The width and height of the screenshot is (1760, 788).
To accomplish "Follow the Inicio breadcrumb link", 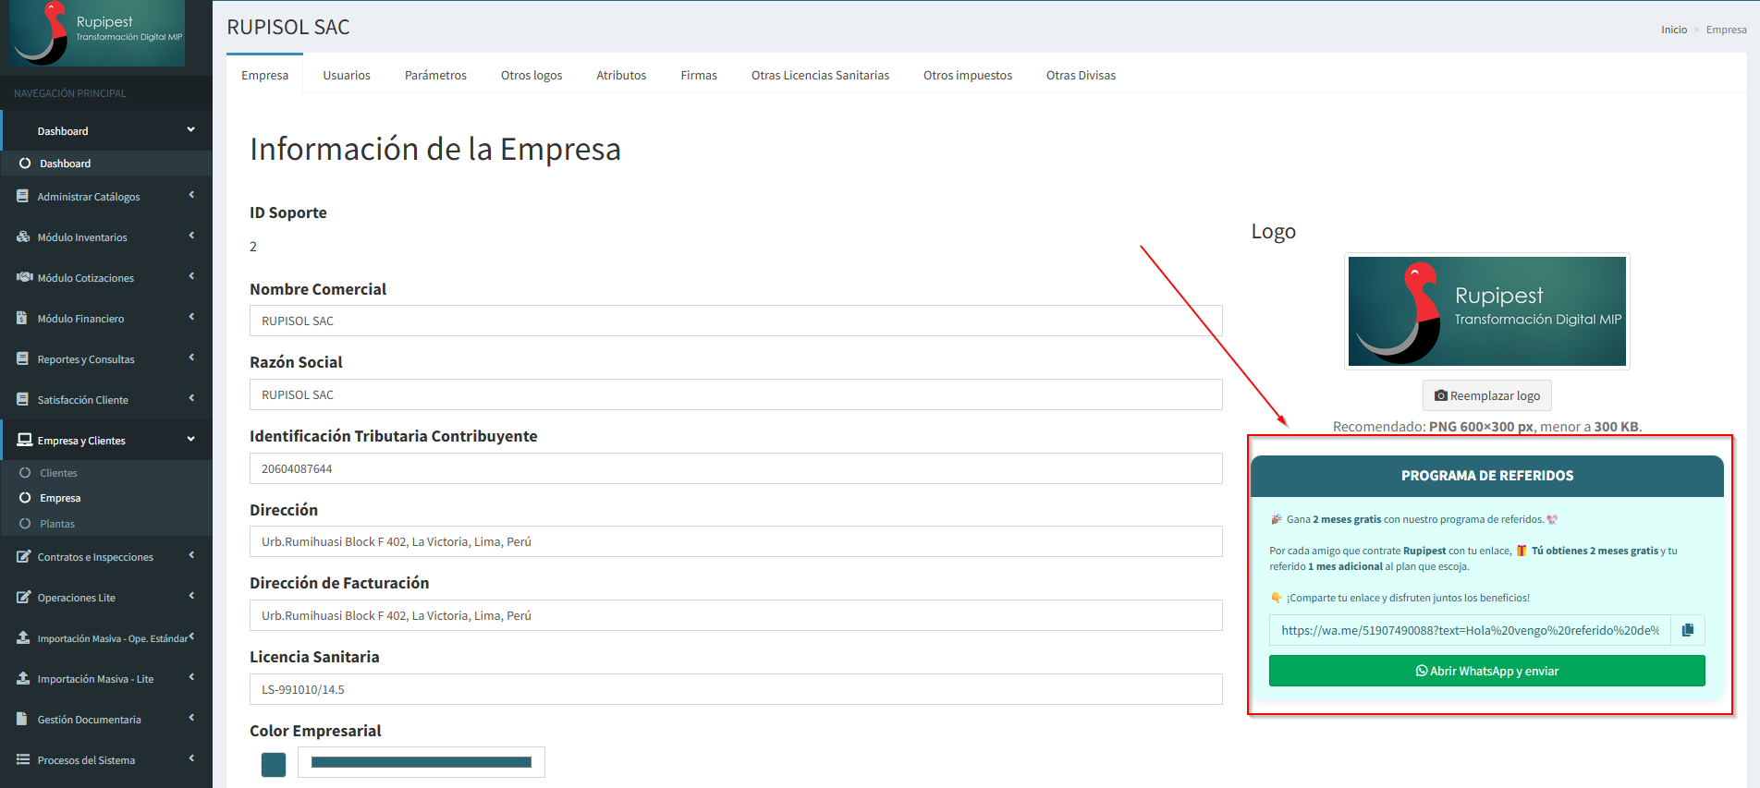I will [x=1674, y=30].
